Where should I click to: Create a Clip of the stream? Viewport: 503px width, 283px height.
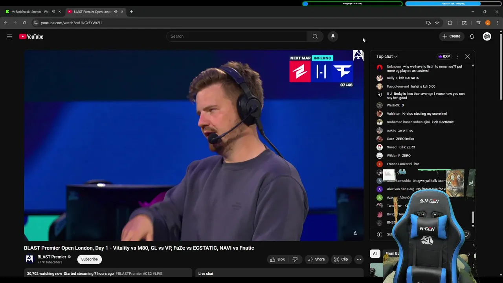(x=341, y=259)
